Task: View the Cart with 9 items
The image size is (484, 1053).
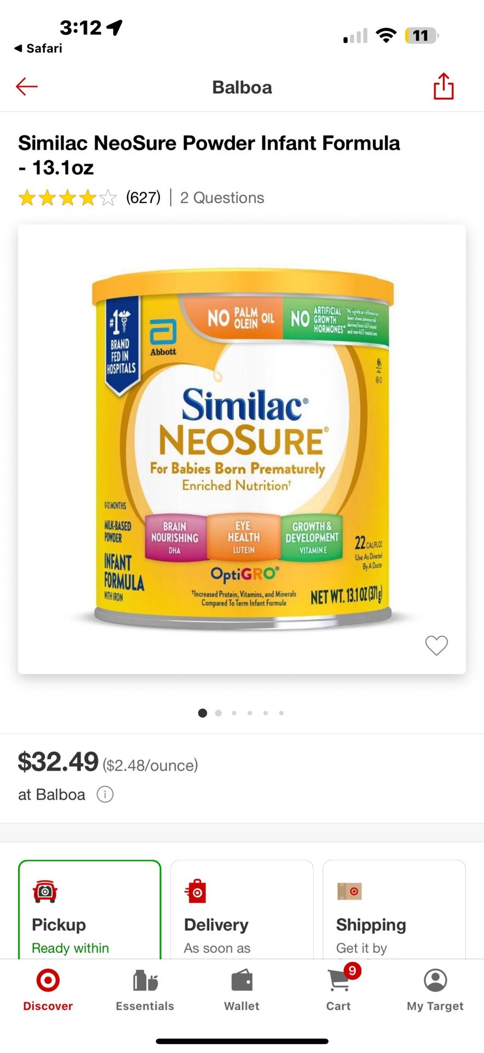Action: pos(339,990)
